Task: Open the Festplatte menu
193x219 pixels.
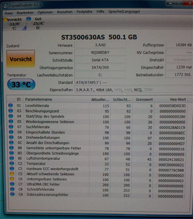Action: pos(84,12)
